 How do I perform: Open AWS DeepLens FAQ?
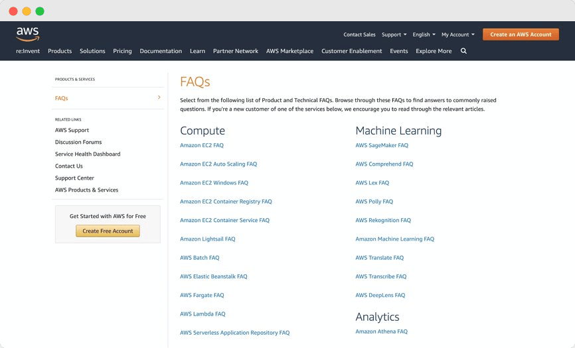(x=380, y=295)
